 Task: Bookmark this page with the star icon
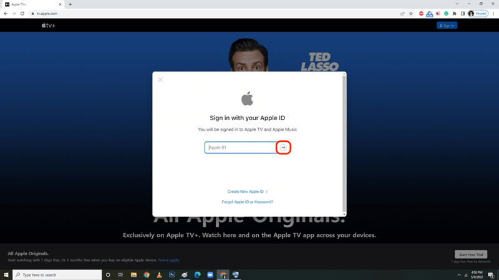[x=410, y=13]
